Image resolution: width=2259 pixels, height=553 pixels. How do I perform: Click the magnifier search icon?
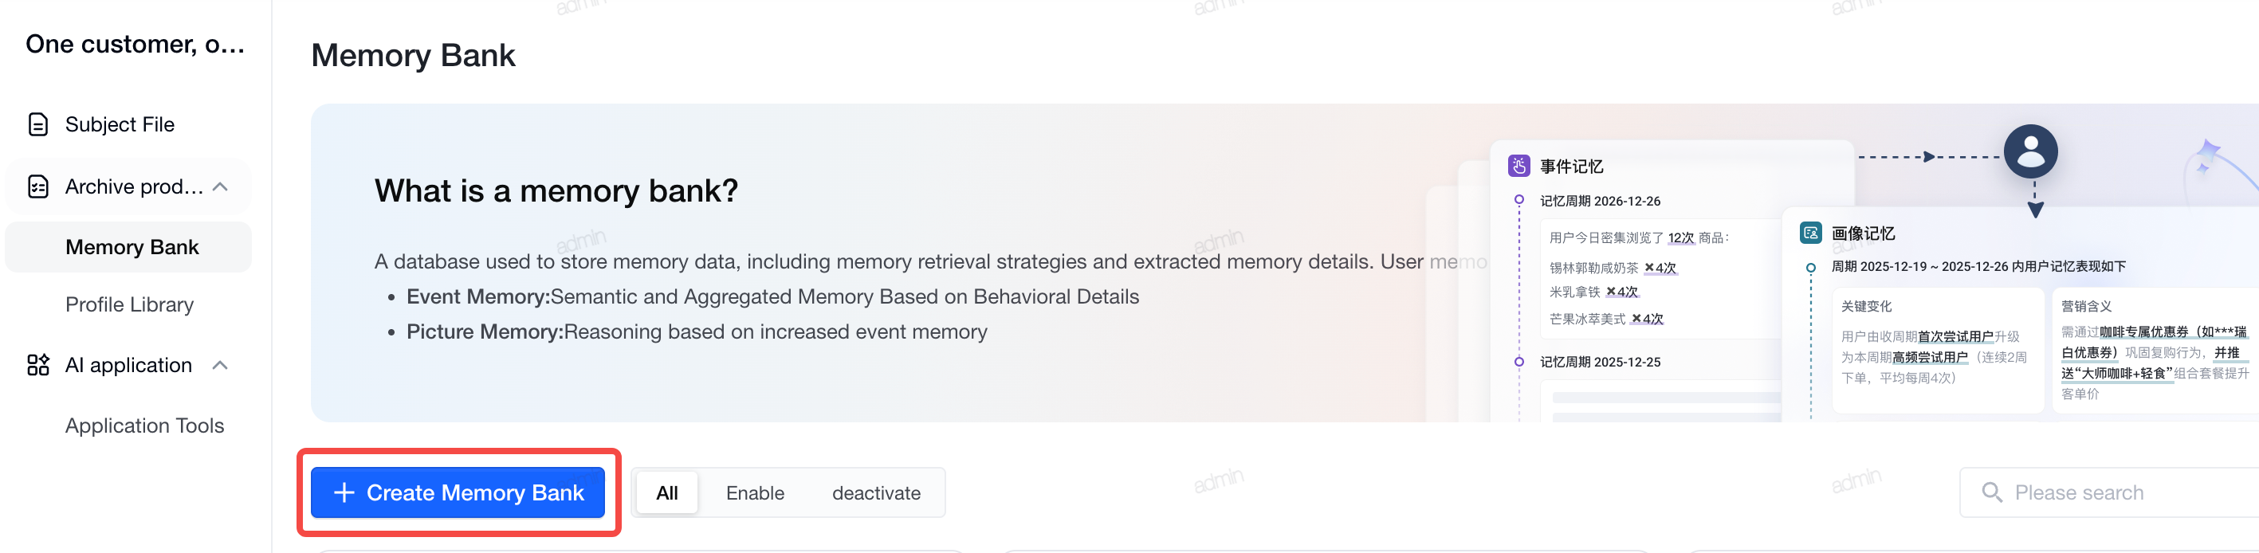(1991, 492)
